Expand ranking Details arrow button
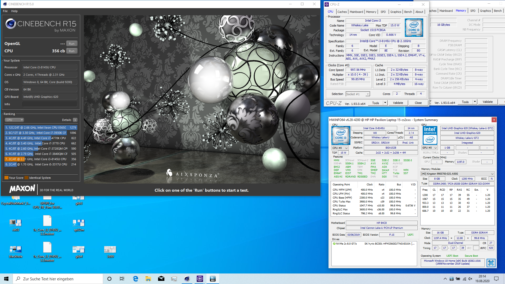The width and height of the screenshot is (505, 284). (x=75, y=120)
